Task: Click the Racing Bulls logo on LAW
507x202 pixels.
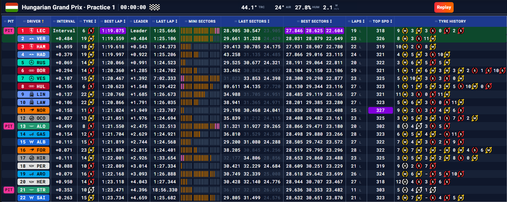Action: (x=31, y=103)
